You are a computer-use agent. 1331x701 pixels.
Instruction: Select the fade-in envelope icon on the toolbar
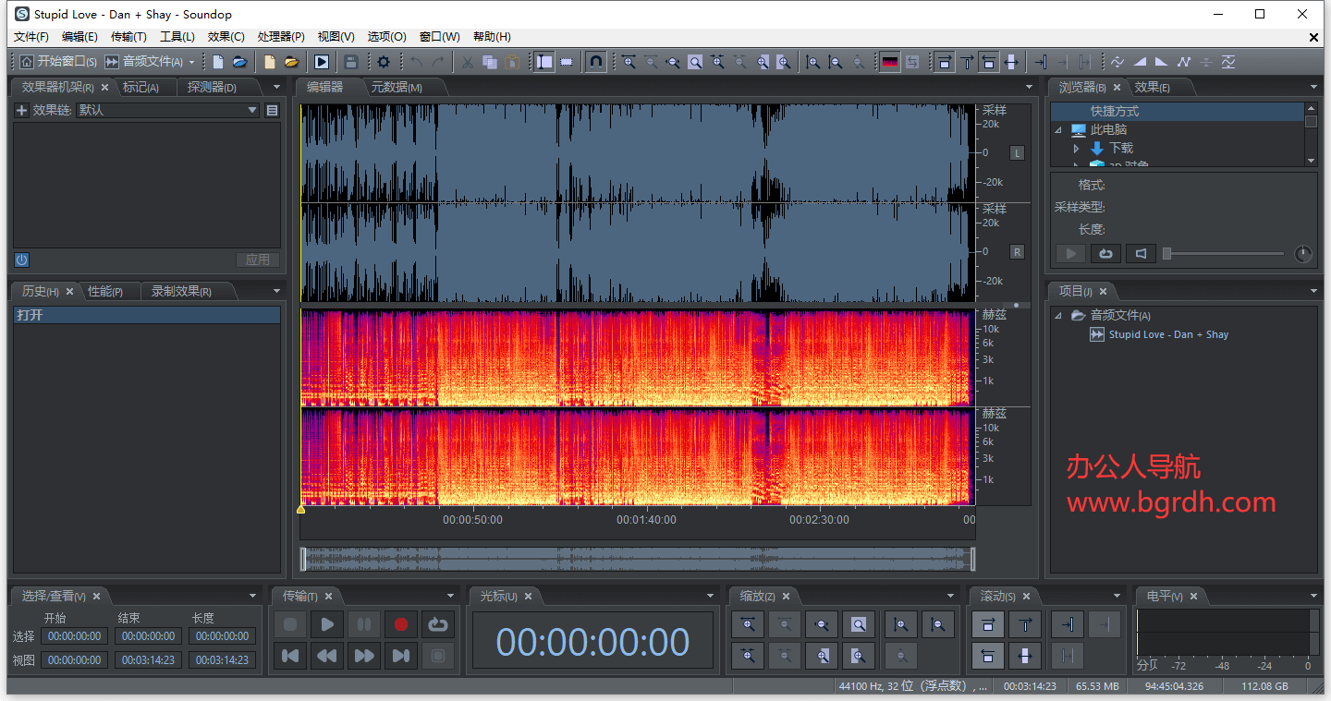click(x=1141, y=62)
